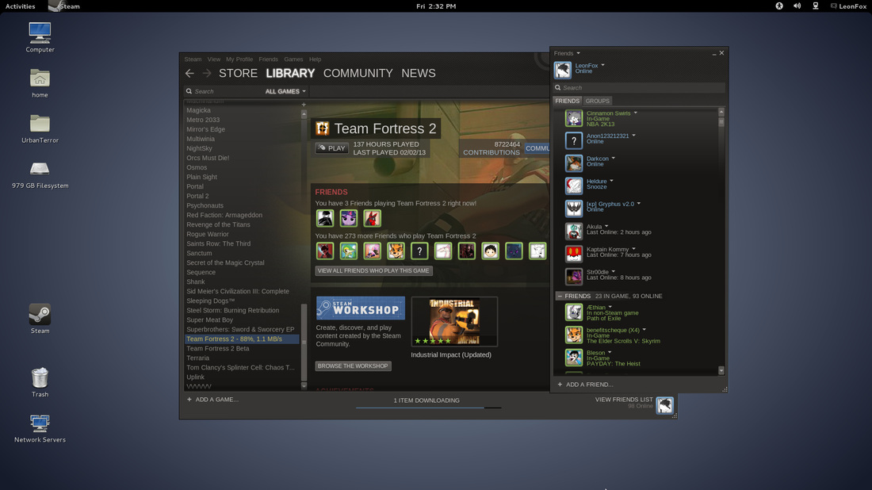872x490 pixels.
Task: Click purple pony avatar playing TF2
Action: coord(349,218)
